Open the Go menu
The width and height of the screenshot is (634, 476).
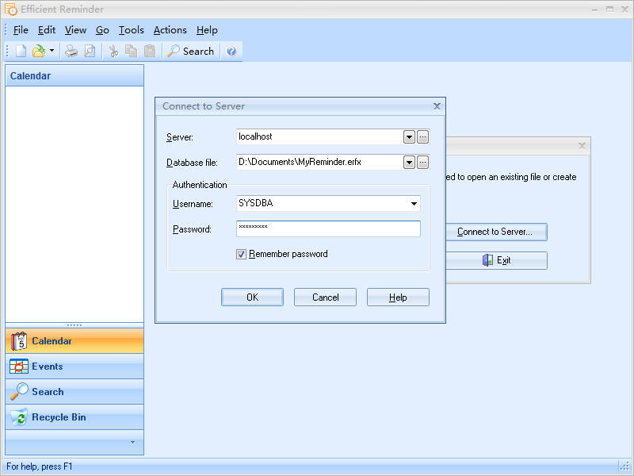pos(102,30)
